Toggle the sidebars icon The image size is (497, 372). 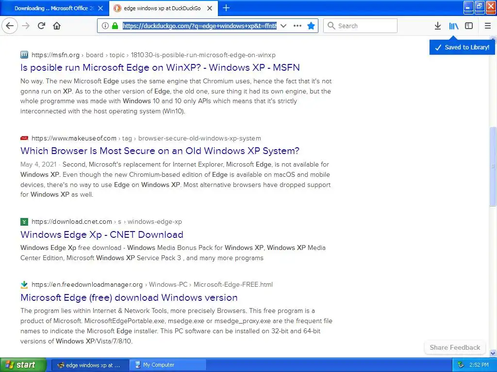pos(469,26)
